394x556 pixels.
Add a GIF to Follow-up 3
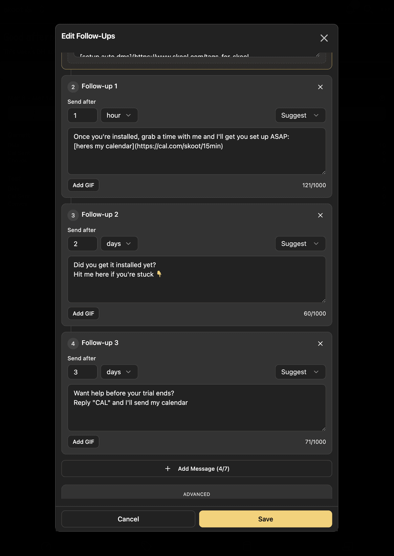pyautogui.click(x=83, y=442)
